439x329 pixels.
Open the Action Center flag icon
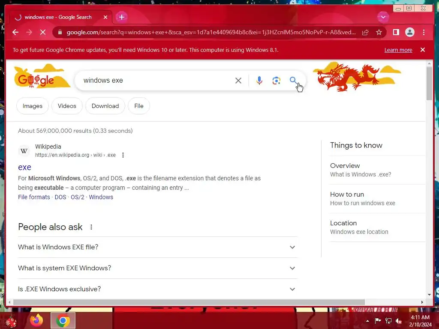[x=378, y=321]
